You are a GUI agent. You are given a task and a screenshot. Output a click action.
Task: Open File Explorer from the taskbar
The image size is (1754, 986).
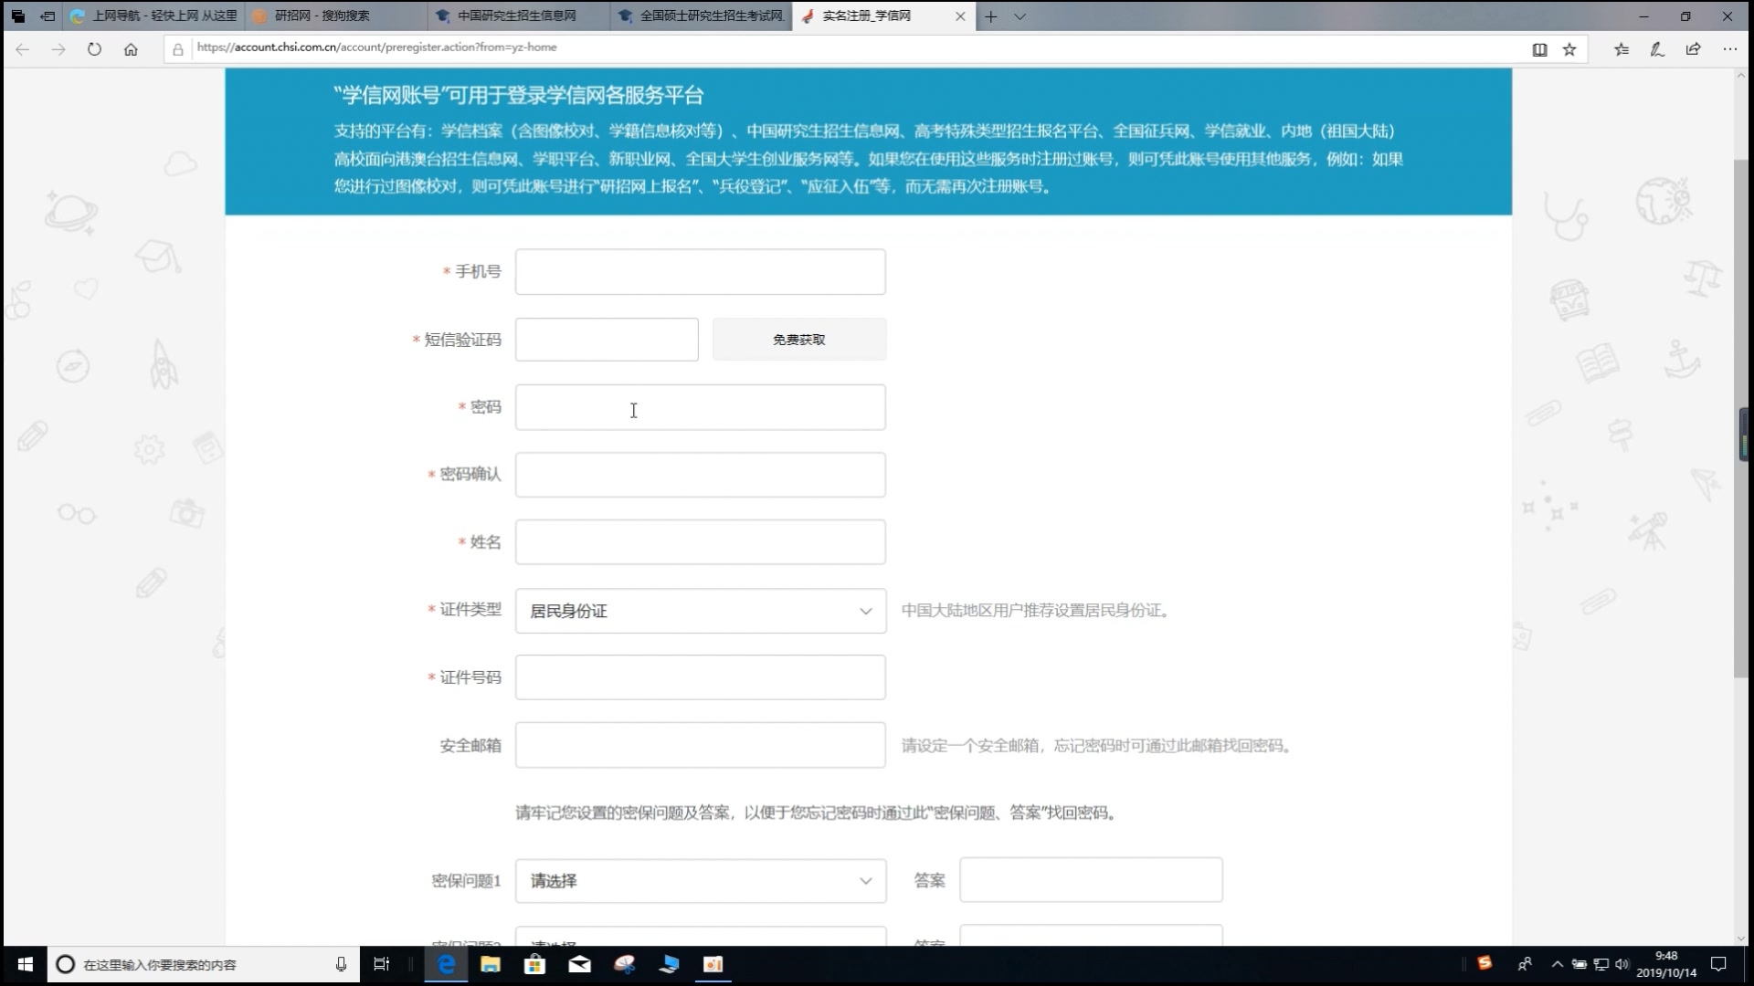[x=491, y=964]
